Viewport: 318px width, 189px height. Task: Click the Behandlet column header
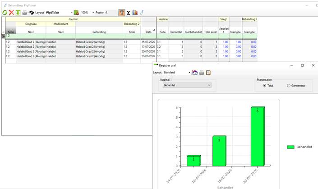[176, 32]
